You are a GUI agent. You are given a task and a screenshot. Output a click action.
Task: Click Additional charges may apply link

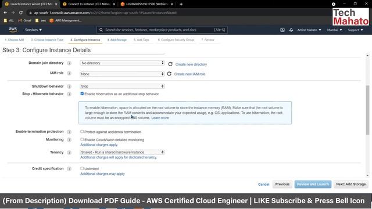102,174
